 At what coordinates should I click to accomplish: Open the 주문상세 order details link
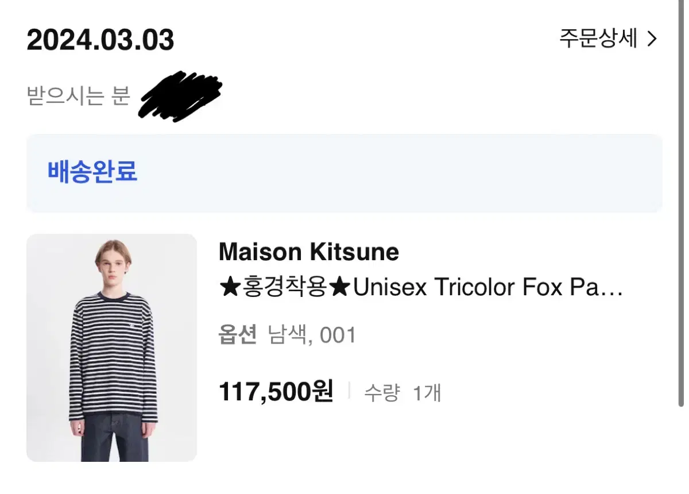[x=608, y=38]
